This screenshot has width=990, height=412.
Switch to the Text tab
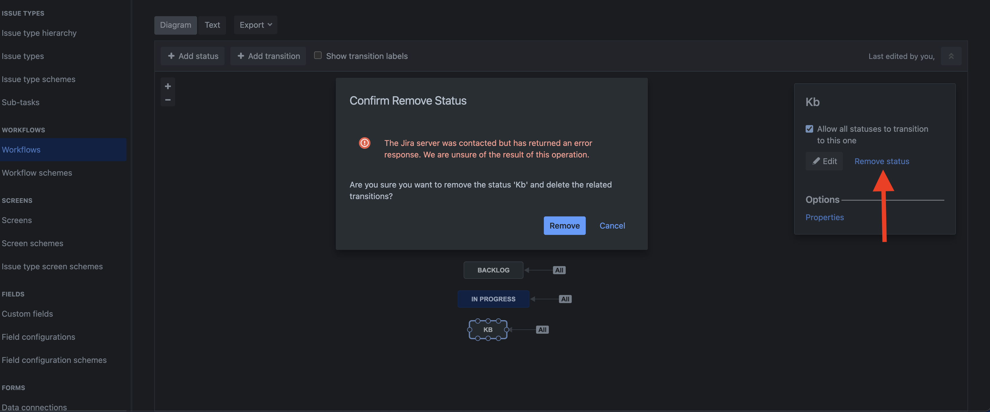pyautogui.click(x=212, y=25)
